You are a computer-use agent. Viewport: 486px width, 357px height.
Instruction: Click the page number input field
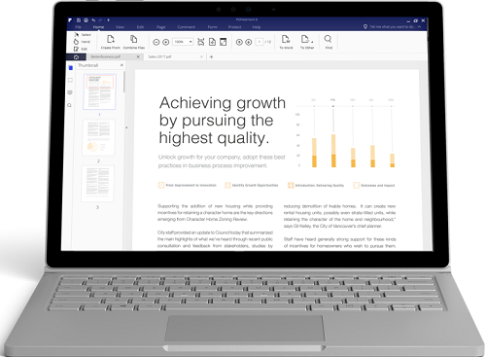pos(260,42)
